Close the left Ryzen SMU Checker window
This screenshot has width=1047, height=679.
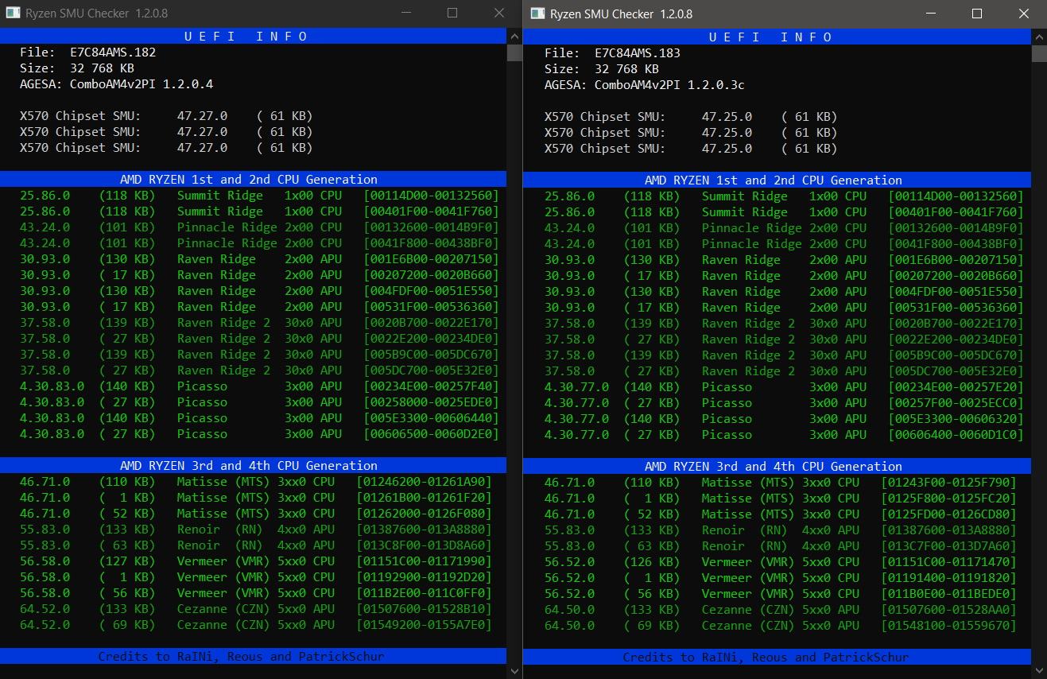(x=499, y=14)
